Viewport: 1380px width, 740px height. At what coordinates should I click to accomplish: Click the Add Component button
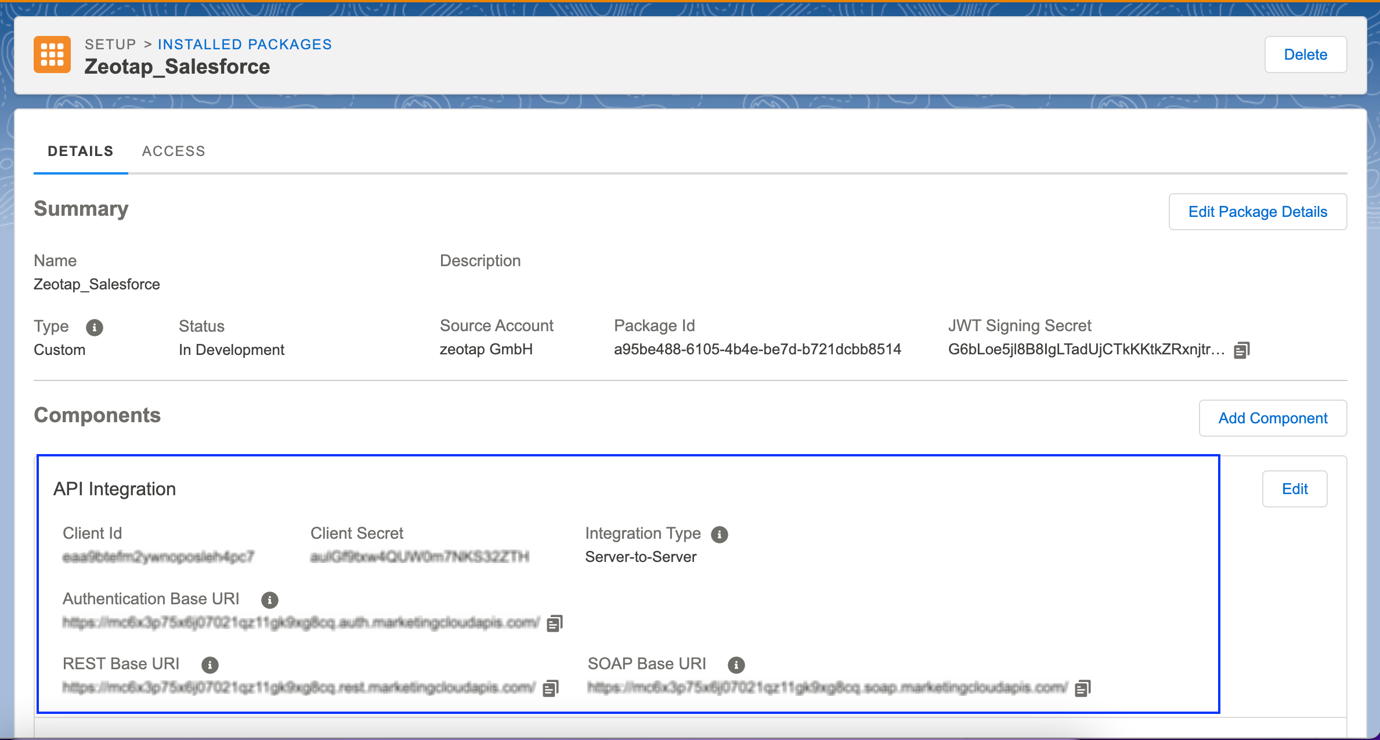[1272, 418]
